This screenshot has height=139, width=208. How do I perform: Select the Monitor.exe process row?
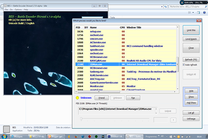click(126, 86)
